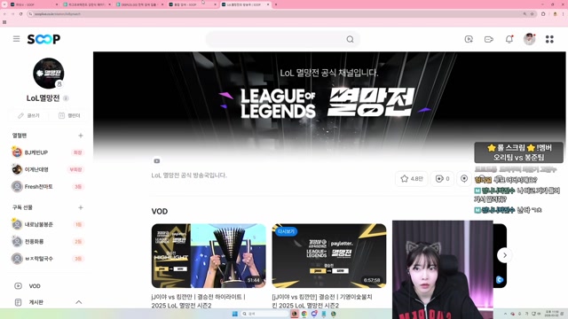Open a new browser tab
568x319 pixels.
(x=276, y=4)
